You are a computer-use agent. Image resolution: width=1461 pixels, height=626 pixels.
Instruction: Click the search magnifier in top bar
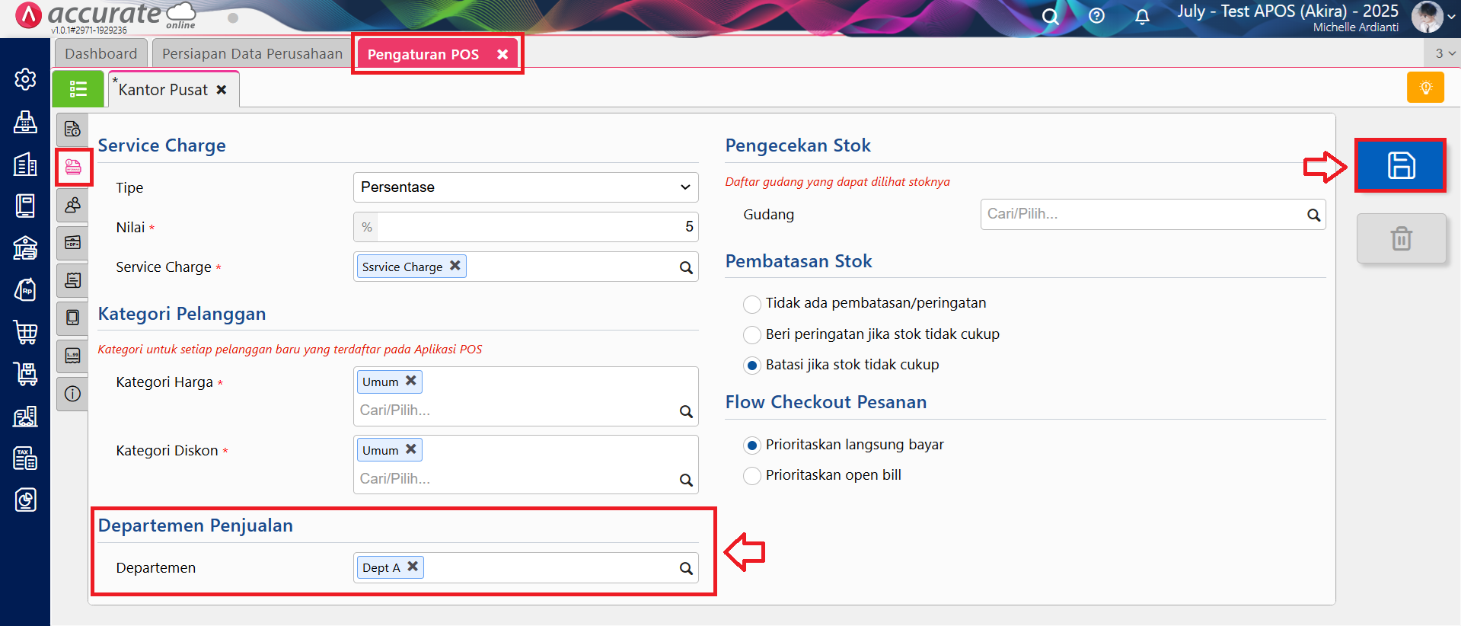(x=1050, y=16)
